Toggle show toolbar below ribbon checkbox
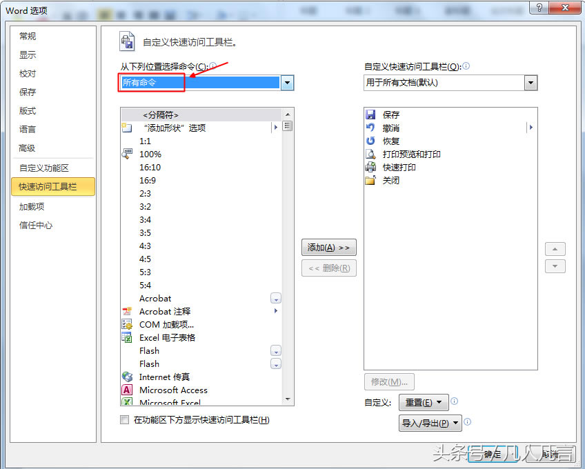 [125, 419]
